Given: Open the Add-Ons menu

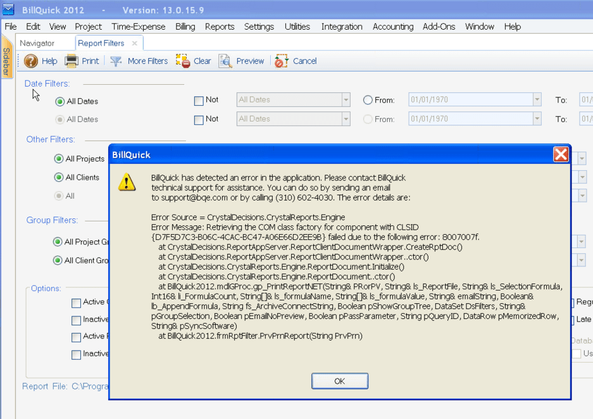Looking at the screenshot, I should [439, 27].
